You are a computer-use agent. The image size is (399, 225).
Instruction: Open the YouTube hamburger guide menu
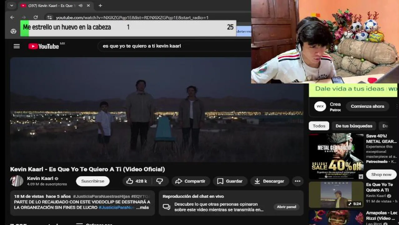tap(17, 46)
